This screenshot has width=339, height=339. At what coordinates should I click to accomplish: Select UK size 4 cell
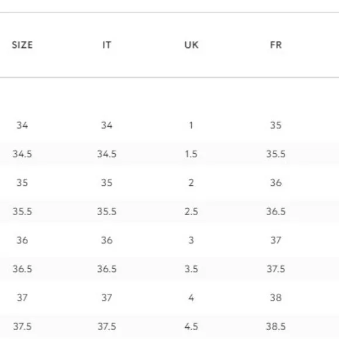pos(191,298)
